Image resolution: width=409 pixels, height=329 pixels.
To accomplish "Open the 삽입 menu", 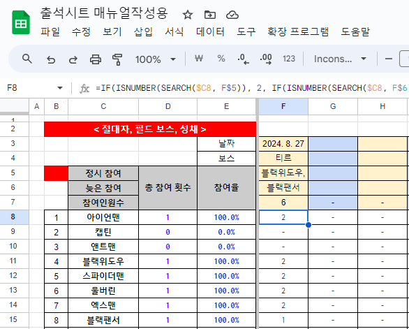I will point(143,32).
